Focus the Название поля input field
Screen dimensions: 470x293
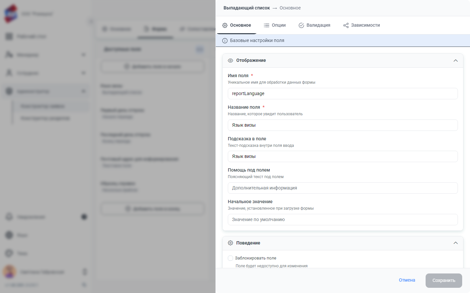(x=343, y=125)
